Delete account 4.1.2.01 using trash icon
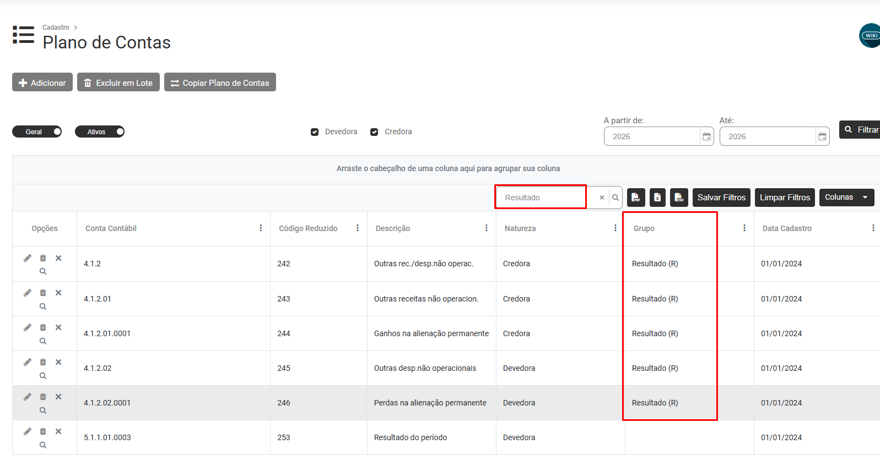The height and width of the screenshot is (455, 880). pos(43,293)
